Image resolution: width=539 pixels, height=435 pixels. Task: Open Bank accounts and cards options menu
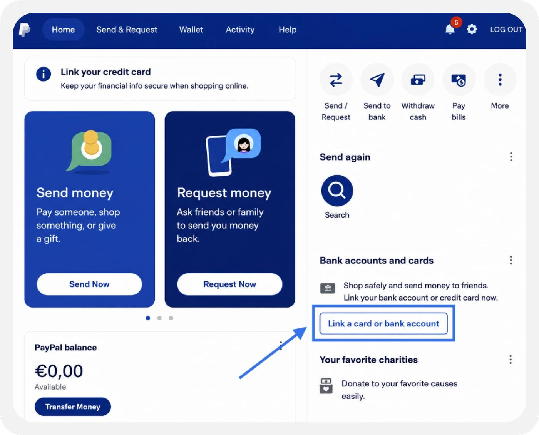511,260
